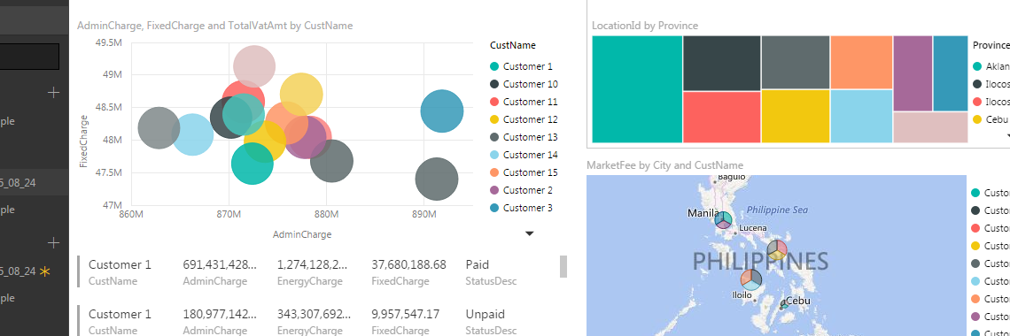
Task: Select the yellow treemap tile
Action: tap(796, 117)
